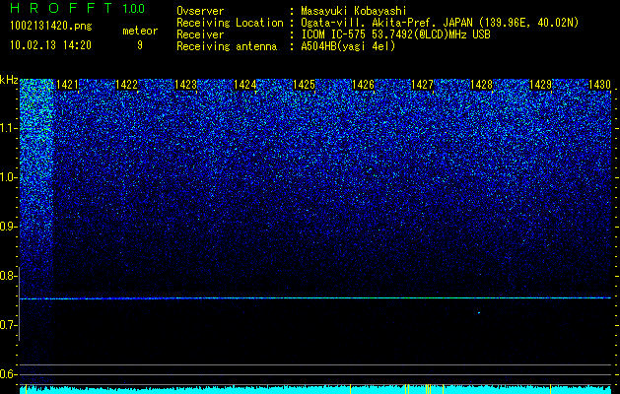Click the 0.6 frequency axis label

tap(9, 374)
